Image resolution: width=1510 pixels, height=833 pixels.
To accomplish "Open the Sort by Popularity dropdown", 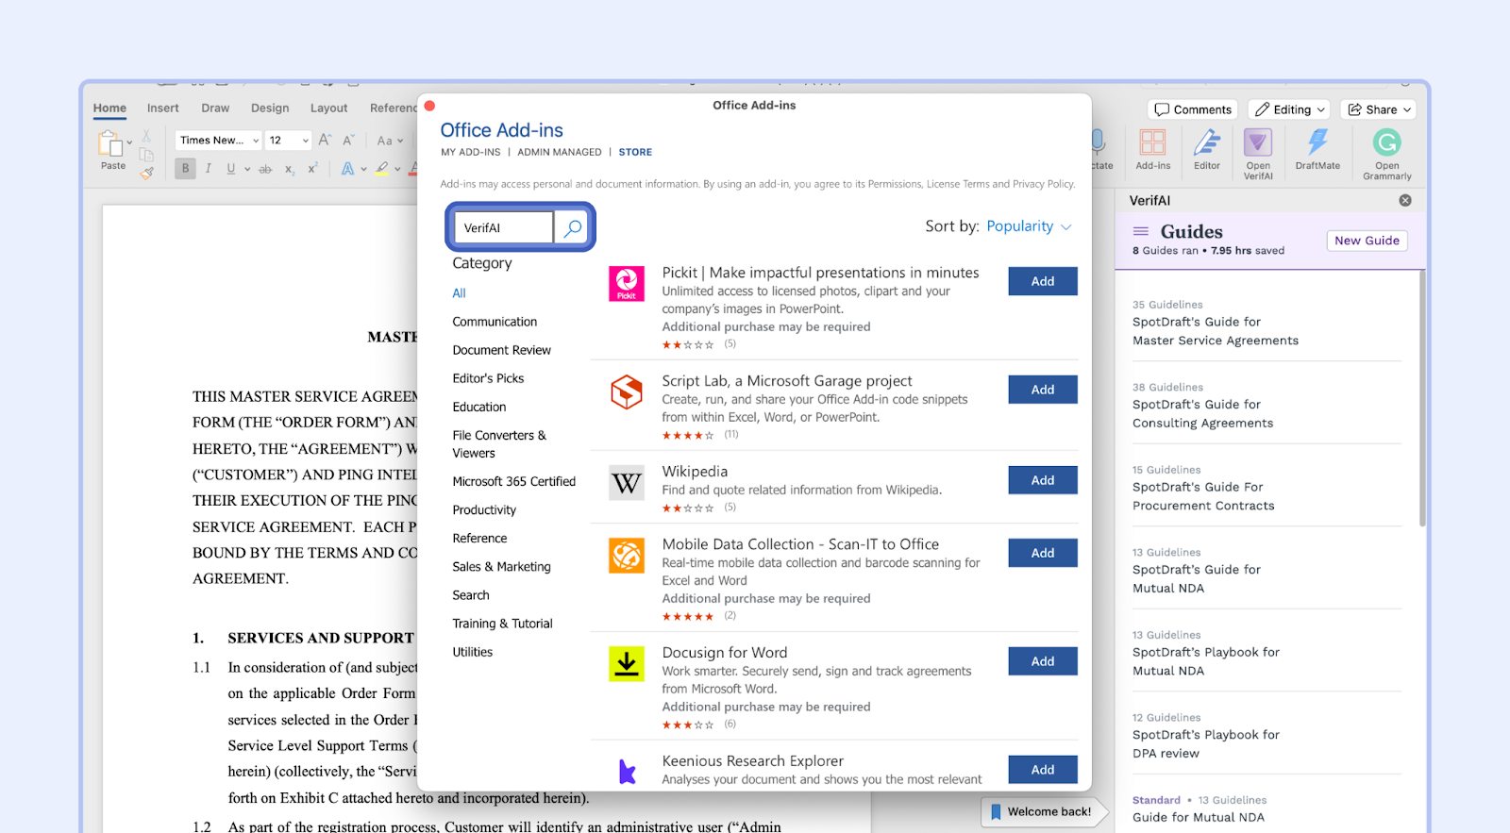I will click(1029, 226).
